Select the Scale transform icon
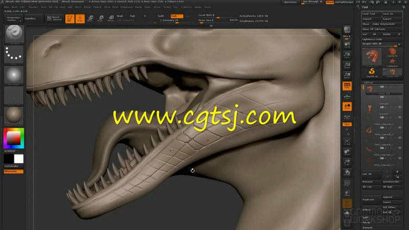This screenshot has width=409, height=230. pyautogui.click(x=100, y=18)
